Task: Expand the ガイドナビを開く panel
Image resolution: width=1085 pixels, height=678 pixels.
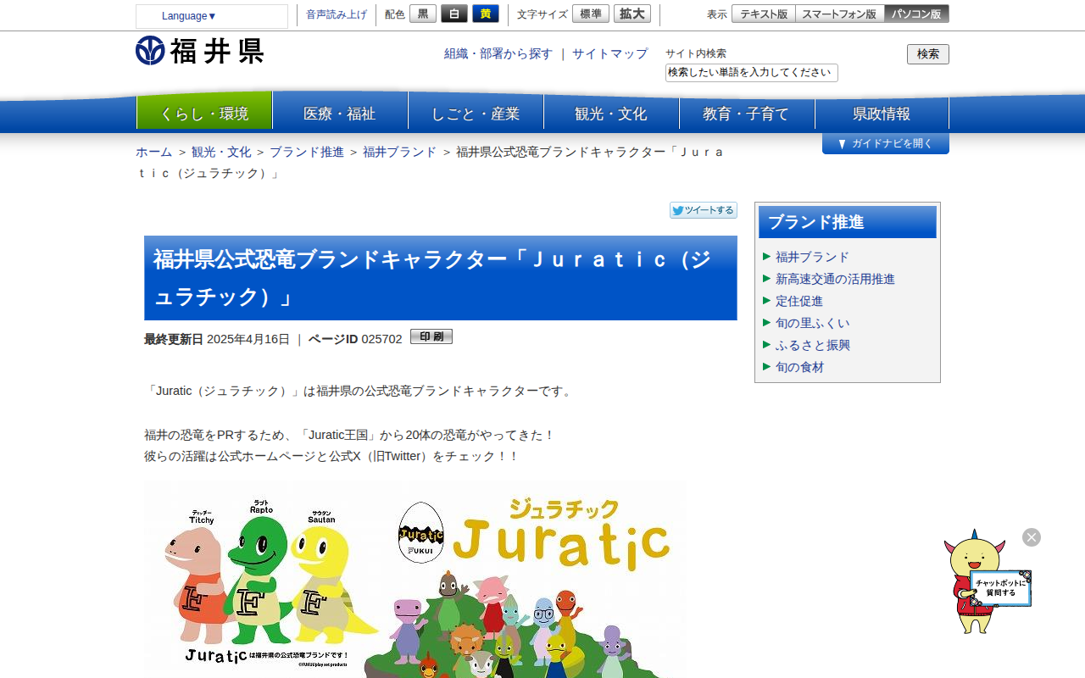Action: click(x=886, y=143)
